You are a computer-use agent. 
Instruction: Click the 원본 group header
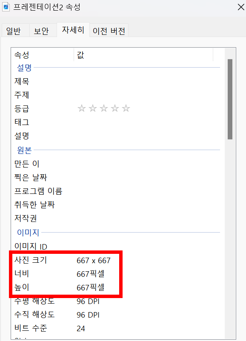click(24, 150)
